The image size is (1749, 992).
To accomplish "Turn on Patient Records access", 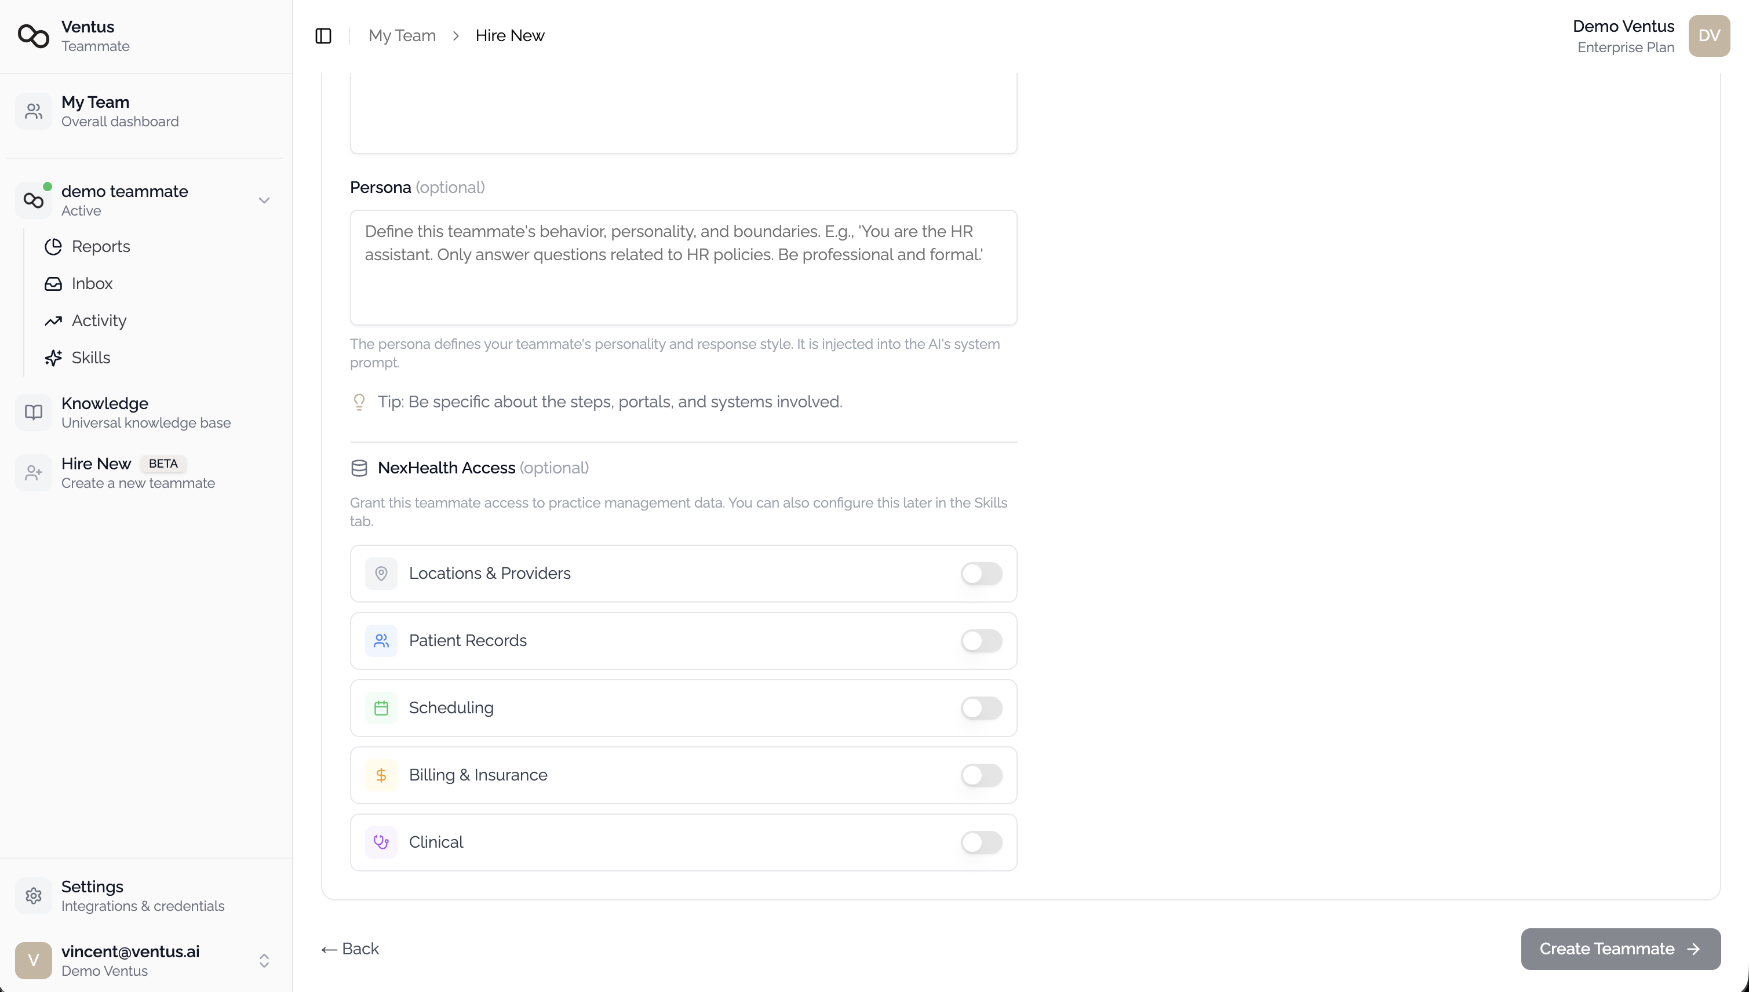I will pos(981,640).
